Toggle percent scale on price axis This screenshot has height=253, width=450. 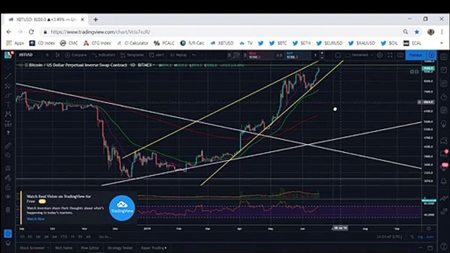click(412, 237)
